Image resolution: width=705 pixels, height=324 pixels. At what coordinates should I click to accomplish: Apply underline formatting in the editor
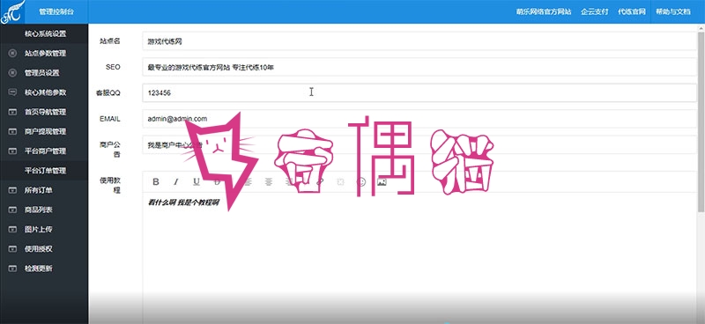tap(196, 181)
